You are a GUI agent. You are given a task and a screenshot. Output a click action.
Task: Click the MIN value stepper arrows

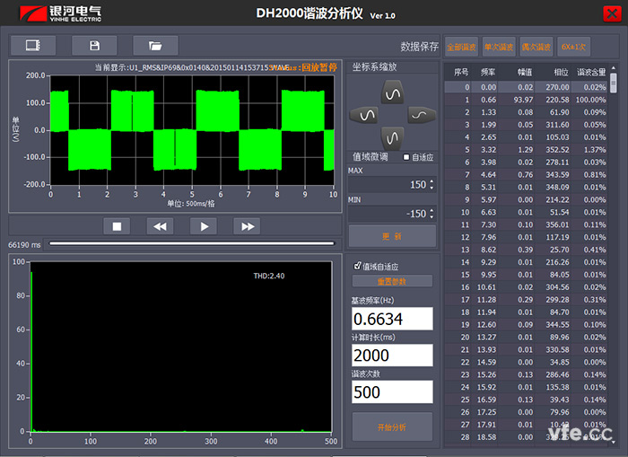point(432,214)
